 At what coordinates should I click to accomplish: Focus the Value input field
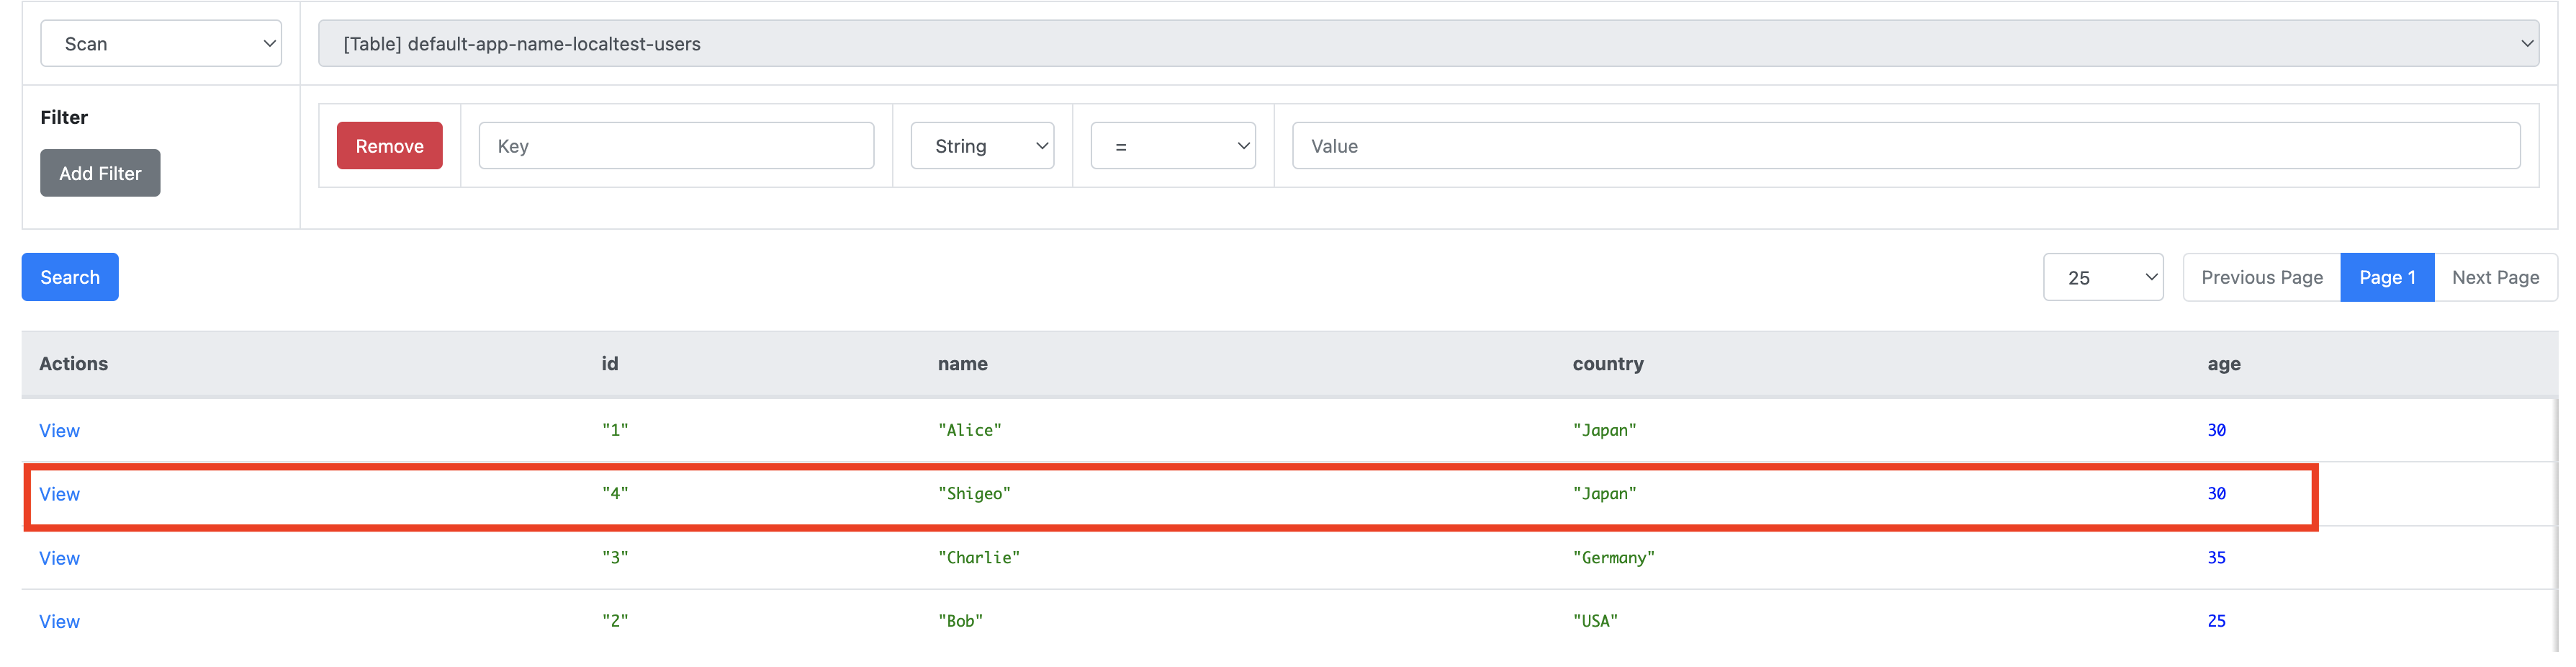(x=1905, y=146)
